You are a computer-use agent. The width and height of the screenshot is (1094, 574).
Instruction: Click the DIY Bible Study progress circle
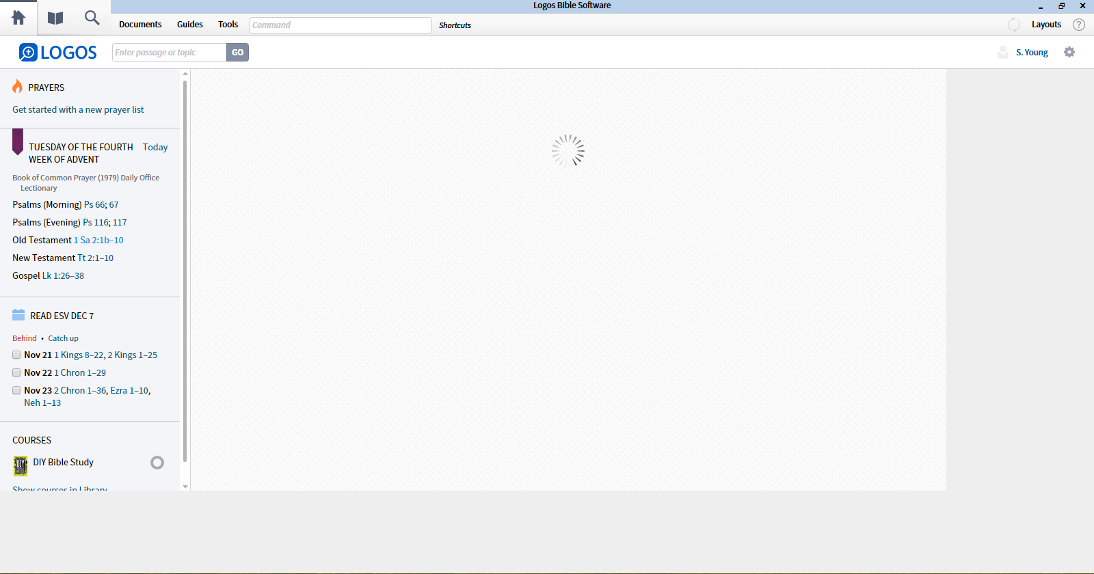point(157,463)
